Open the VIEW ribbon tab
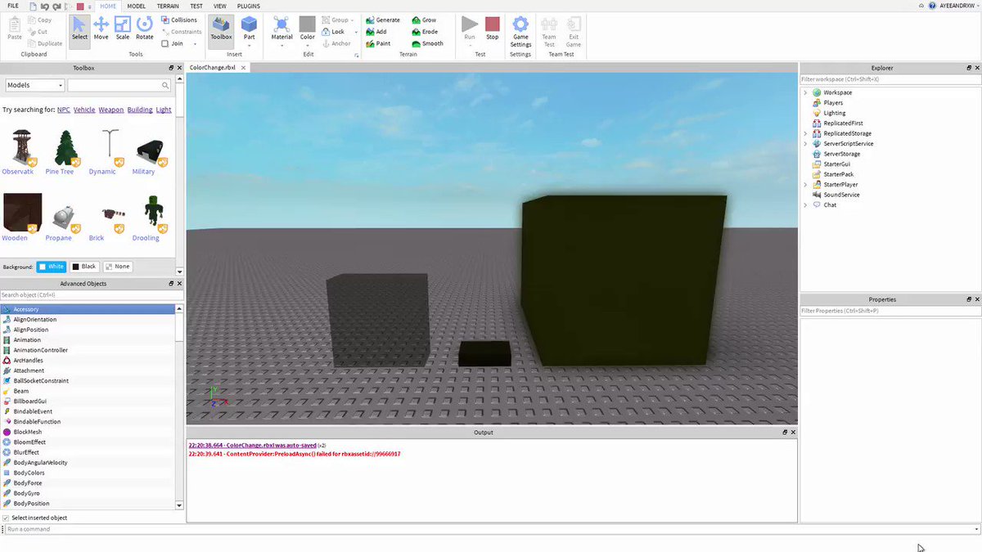 [220, 6]
